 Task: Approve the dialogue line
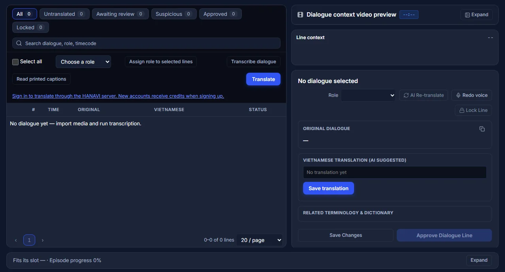point(444,235)
